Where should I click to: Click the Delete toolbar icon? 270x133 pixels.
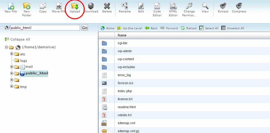[x=107, y=8]
